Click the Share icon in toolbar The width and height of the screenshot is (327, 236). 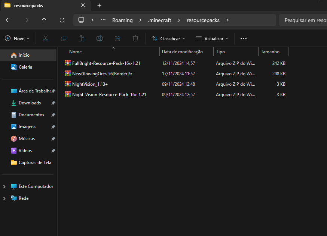point(117,39)
